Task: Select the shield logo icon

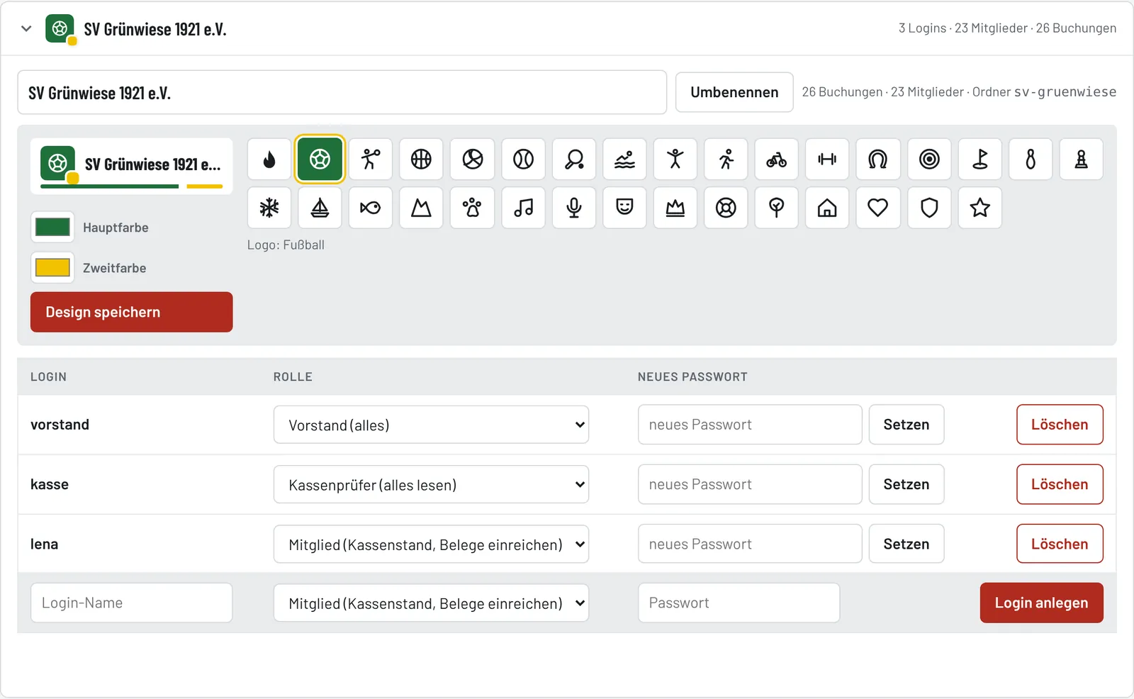Action: click(x=929, y=208)
